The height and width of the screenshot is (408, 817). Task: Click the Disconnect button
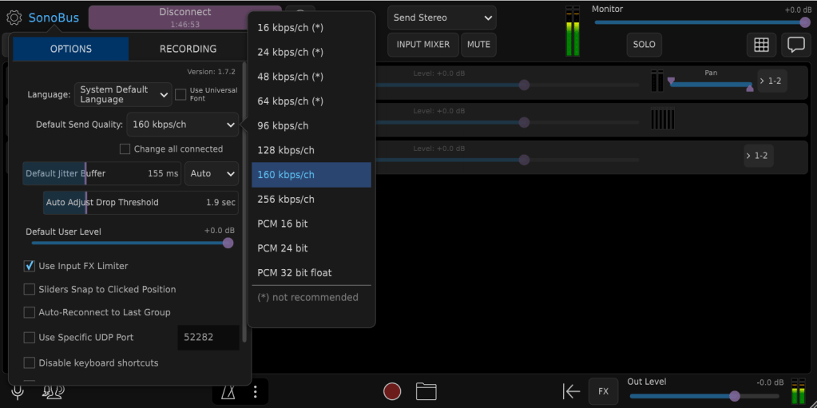pos(184,18)
